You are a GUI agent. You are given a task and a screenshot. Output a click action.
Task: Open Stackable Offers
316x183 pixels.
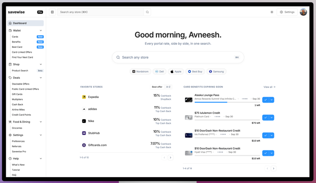tap(21, 84)
